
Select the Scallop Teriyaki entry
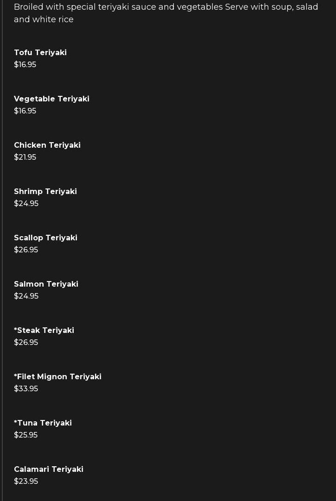click(45, 238)
